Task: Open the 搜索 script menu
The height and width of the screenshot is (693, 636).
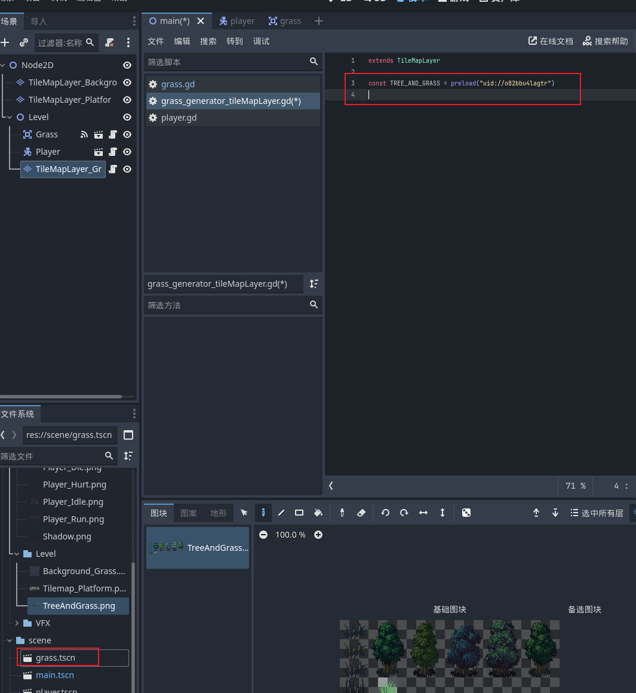Action: pos(208,41)
